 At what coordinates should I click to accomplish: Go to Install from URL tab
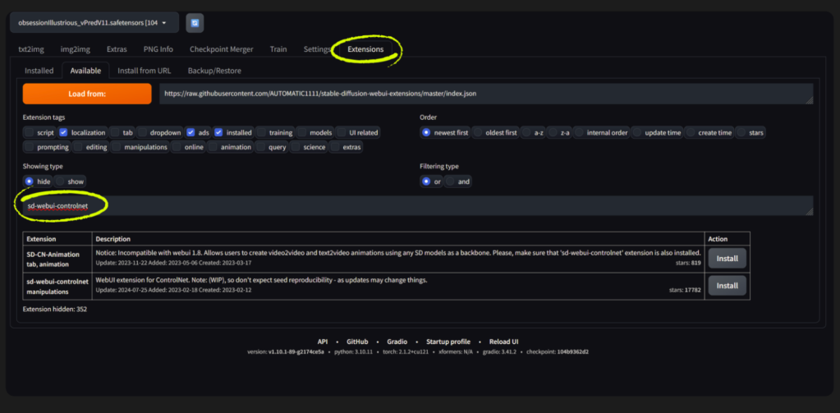pos(144,71)
